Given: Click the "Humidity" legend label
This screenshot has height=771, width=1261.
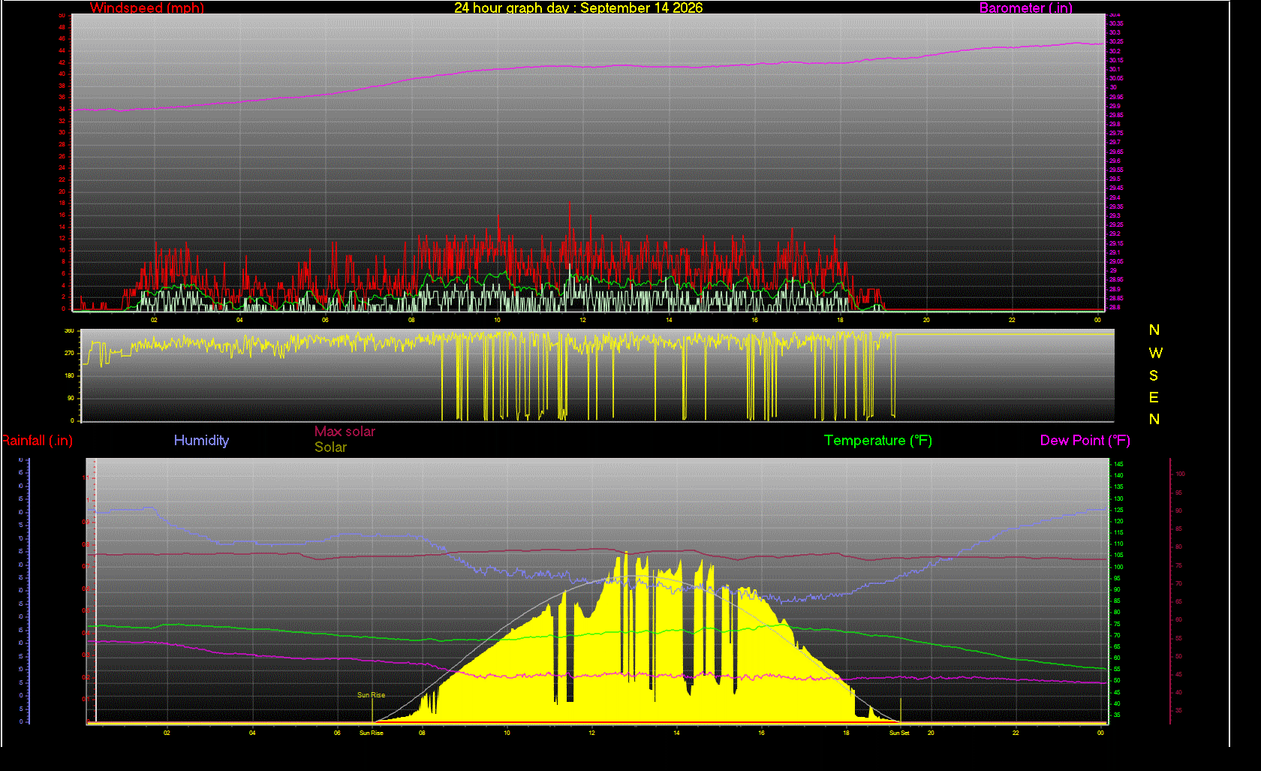Looking at the screenshot, I should [201, 441].
